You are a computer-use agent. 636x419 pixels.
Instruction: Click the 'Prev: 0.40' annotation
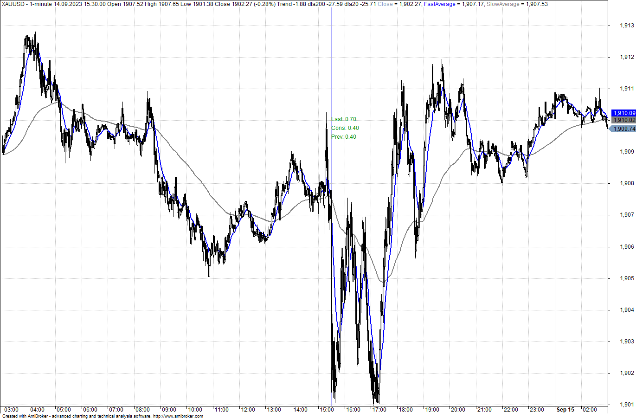tap(344, 137)
